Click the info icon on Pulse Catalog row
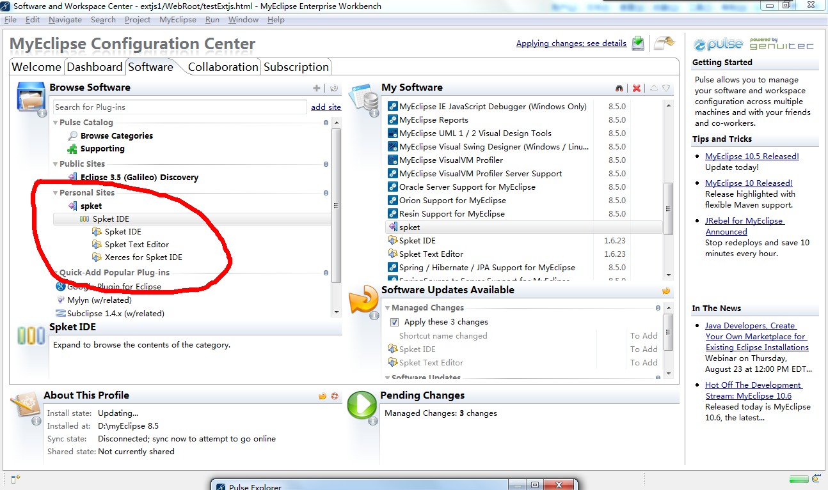Image resolution: width=828 pixels, height=490 pixels. point(326,123)
